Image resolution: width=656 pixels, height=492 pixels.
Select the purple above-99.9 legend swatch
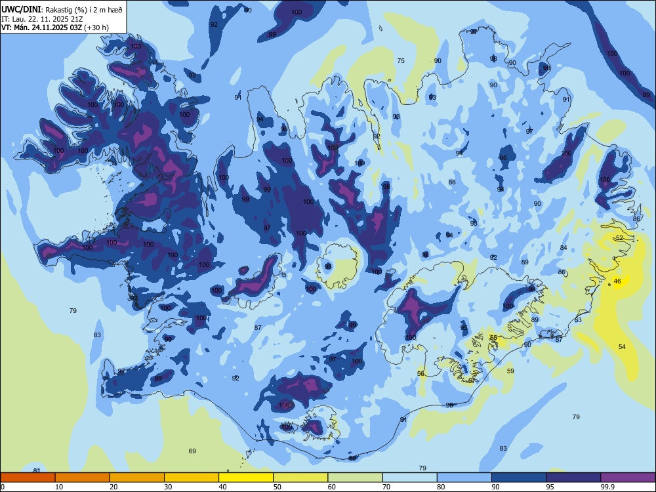coord(628,478)
